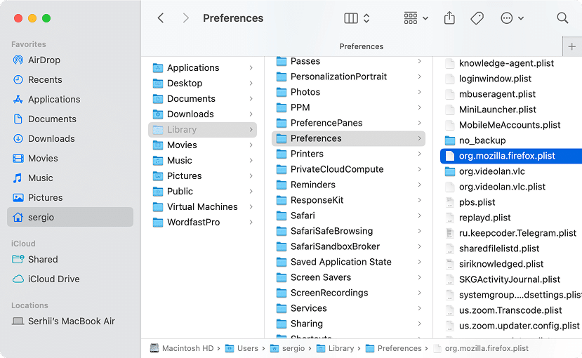Select the org.videolan.vlc folder

[511, 171]
